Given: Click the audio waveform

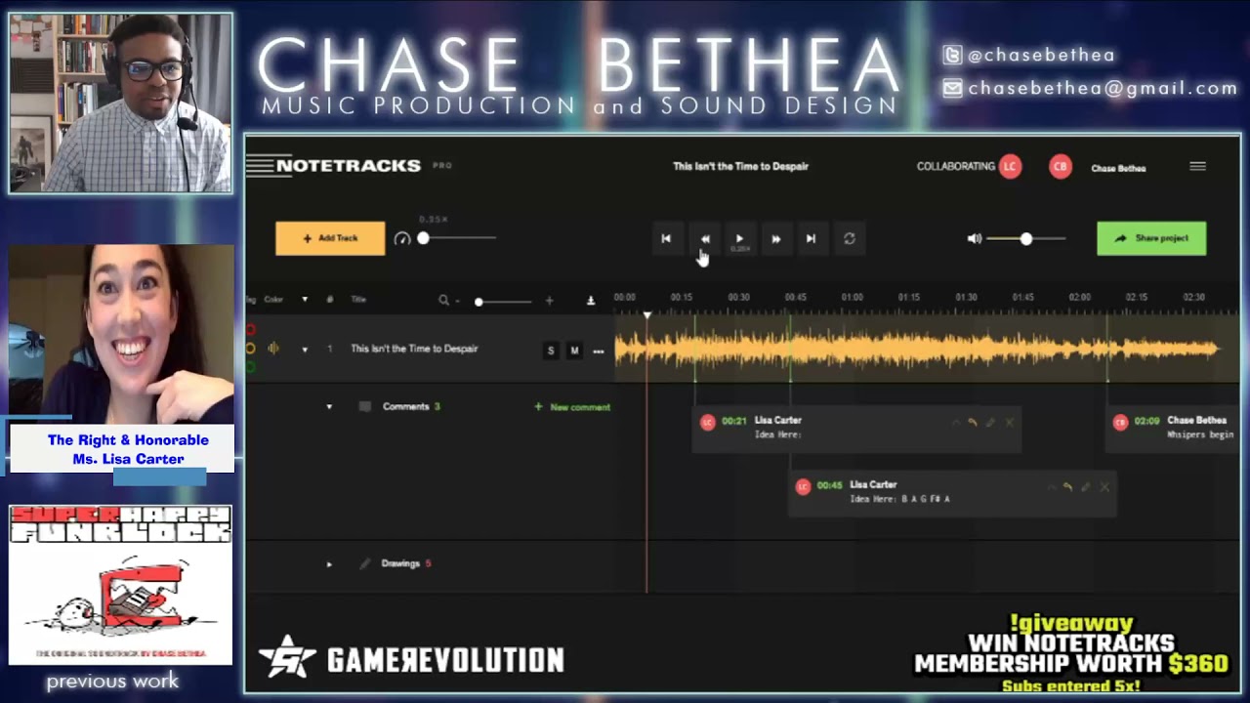Looking at the screenshot, I should coord(918,349).
